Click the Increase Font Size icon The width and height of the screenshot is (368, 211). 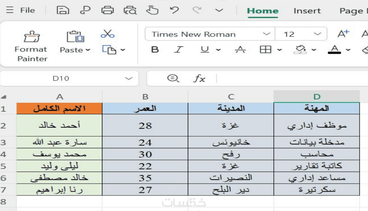click(343, 34)
